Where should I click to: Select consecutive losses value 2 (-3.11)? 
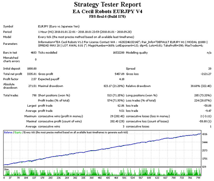point(206,116)
